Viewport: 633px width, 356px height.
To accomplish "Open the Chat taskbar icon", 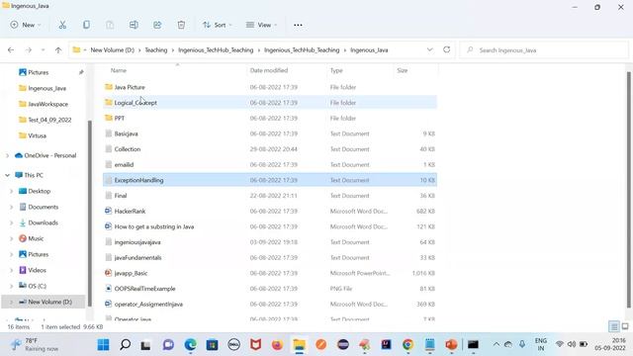I will [x=168, y=345].
